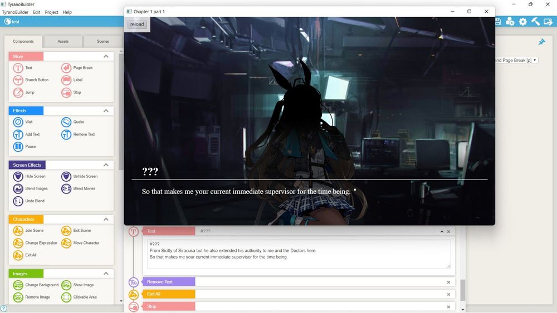557x313 pixels.
Task: Delete the Stop timeline component
Action: [x=448, y=307]
